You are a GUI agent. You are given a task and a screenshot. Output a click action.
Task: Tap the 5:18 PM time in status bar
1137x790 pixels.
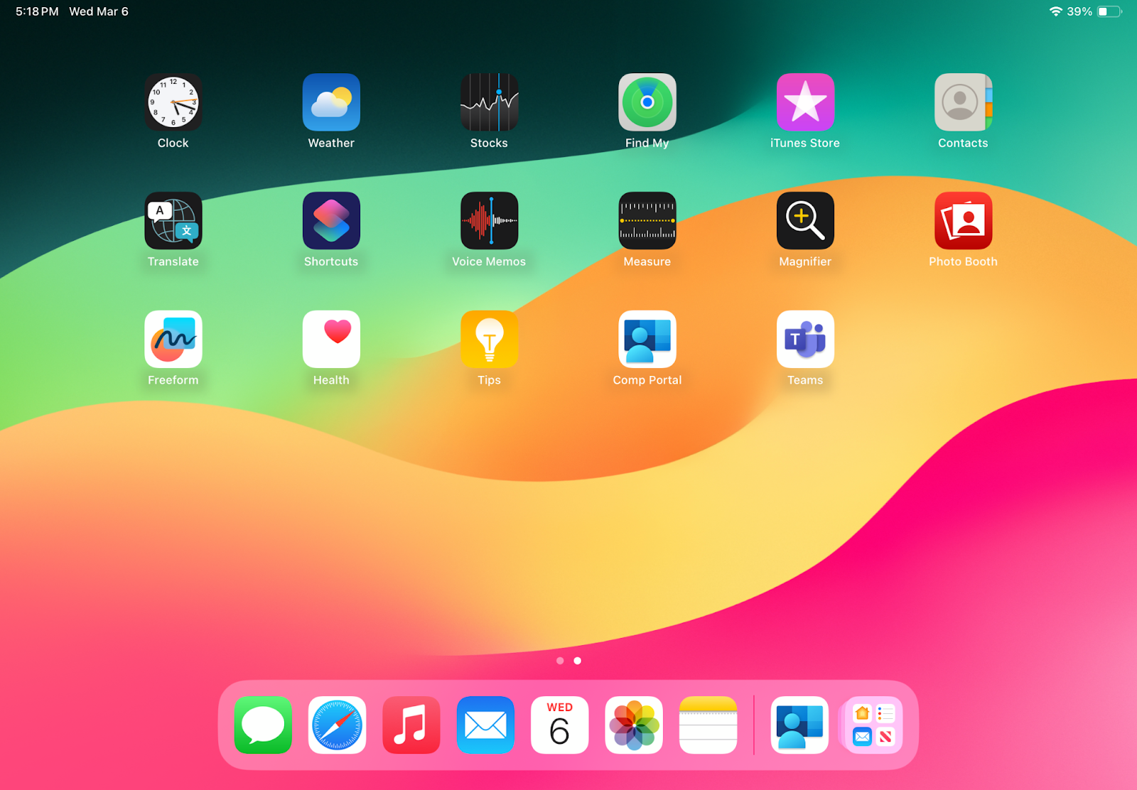(37, 11)
